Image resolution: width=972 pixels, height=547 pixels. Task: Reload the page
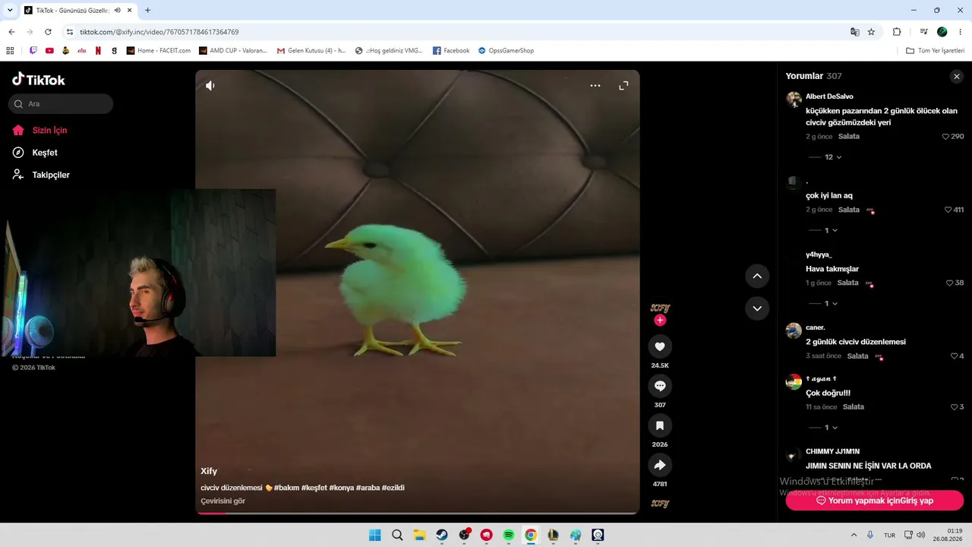pyautogui.click(x=48, y=32)
